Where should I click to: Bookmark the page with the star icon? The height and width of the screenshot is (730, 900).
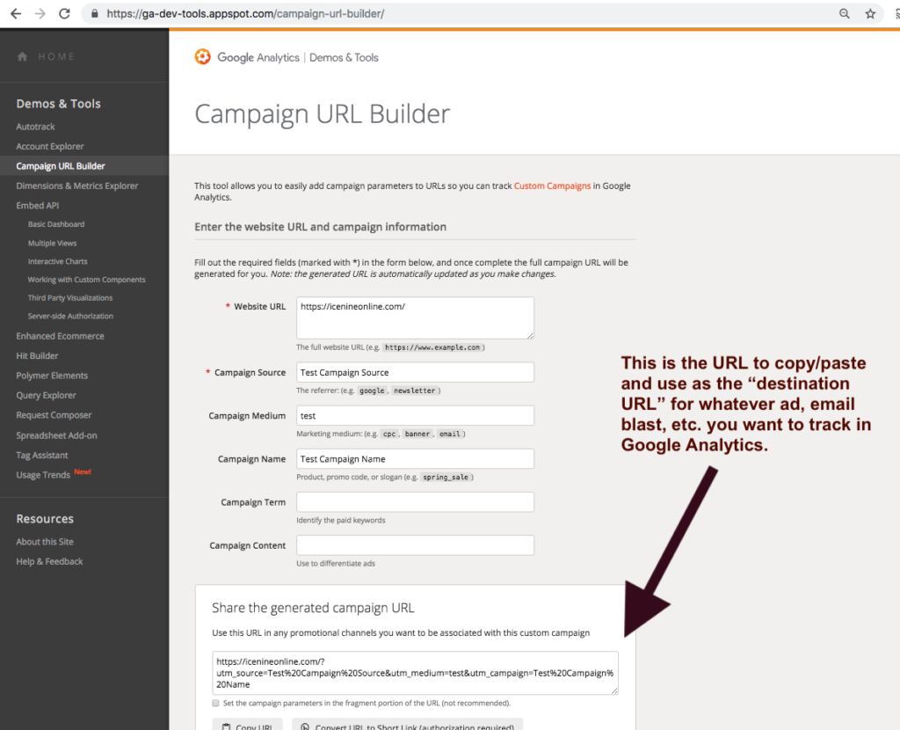[x=870, y=14]
